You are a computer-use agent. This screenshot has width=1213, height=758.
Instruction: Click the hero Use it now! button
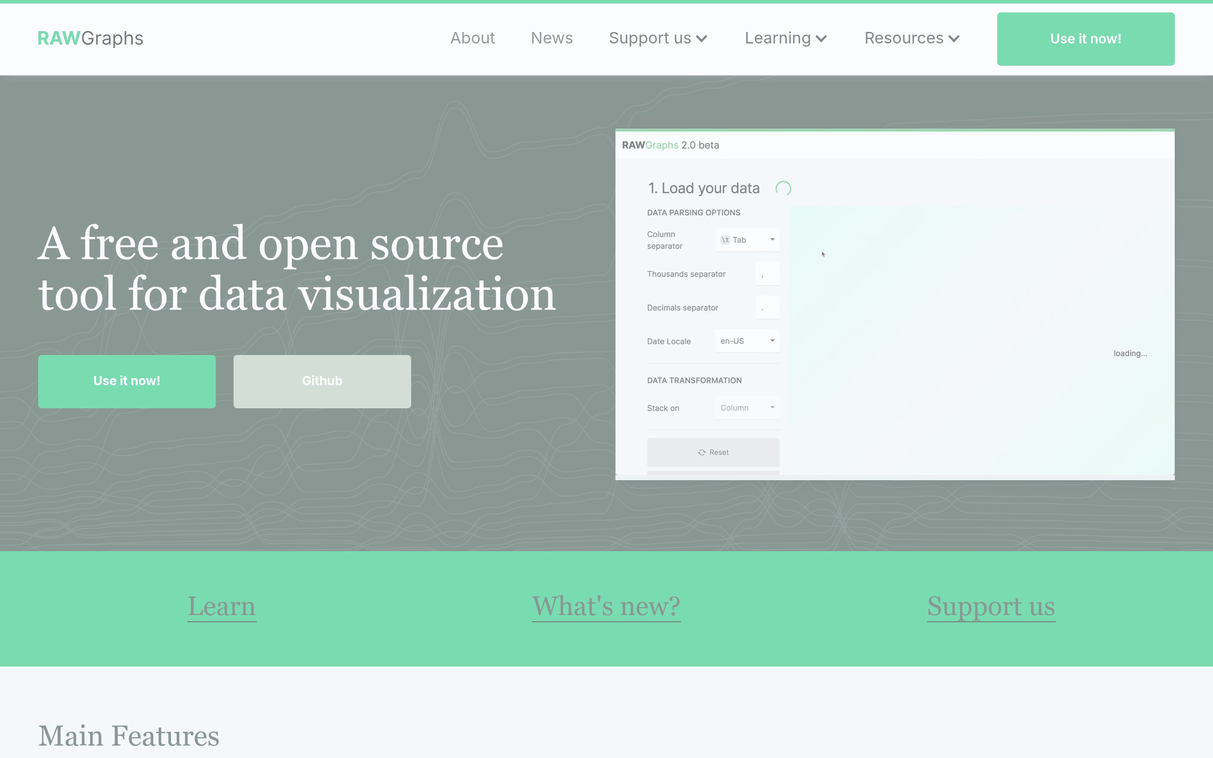(127, 381)
